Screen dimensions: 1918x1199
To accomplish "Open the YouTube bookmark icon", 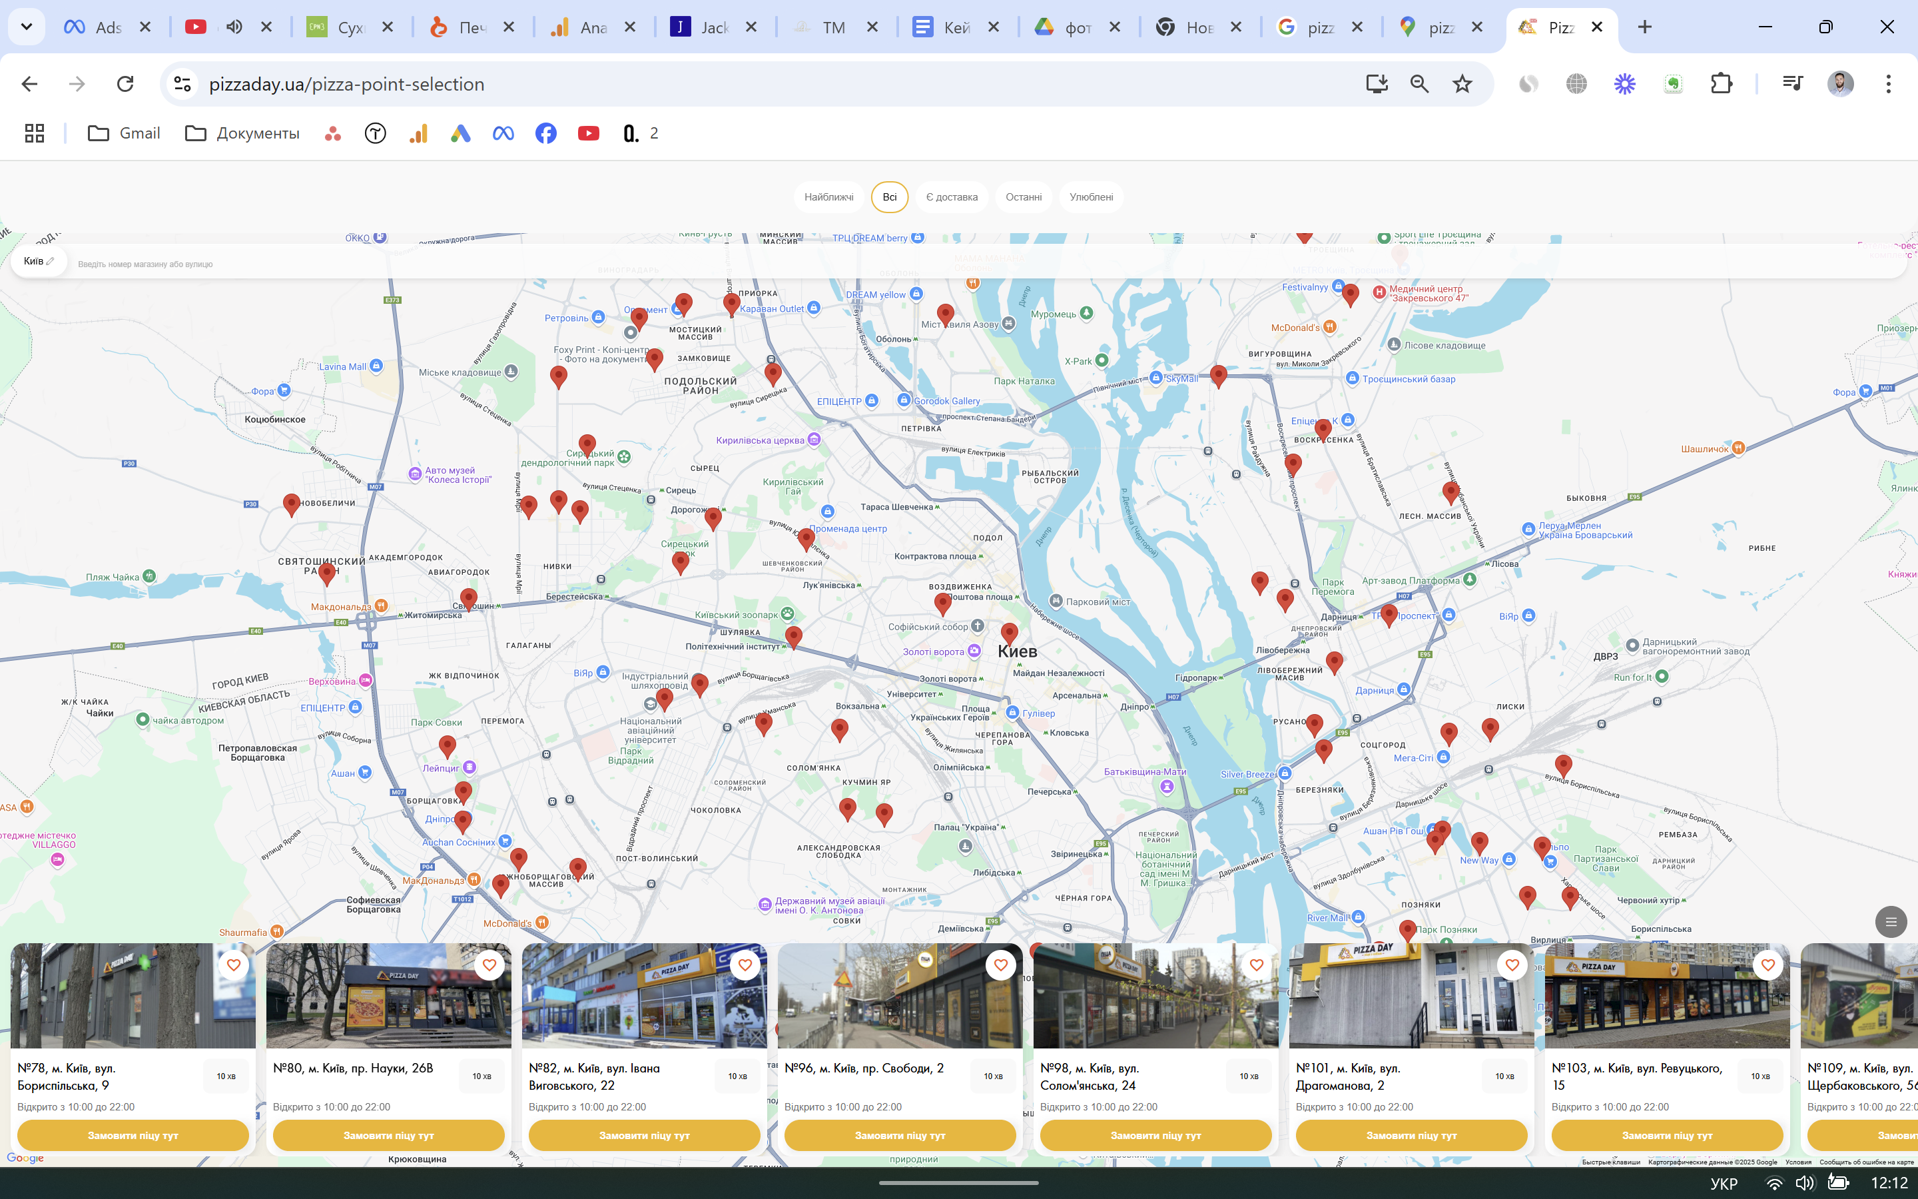I will point(589,133).
